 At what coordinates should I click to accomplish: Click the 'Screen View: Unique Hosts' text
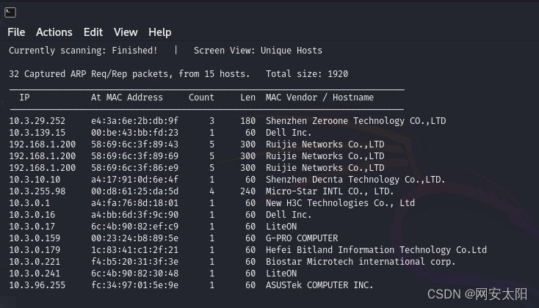tap(258, 51)
